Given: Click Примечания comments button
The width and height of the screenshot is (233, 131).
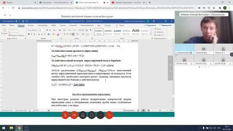Looking at the screenshot, I should 165,25.
